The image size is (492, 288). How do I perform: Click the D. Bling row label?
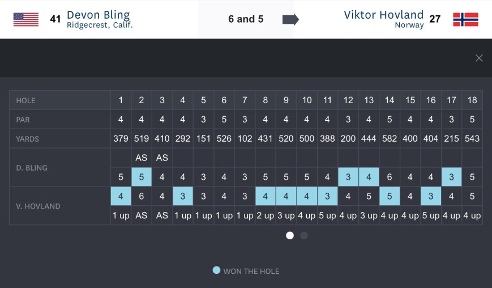coord(32,168)
